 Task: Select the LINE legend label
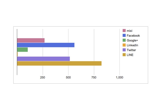point(130,55)
